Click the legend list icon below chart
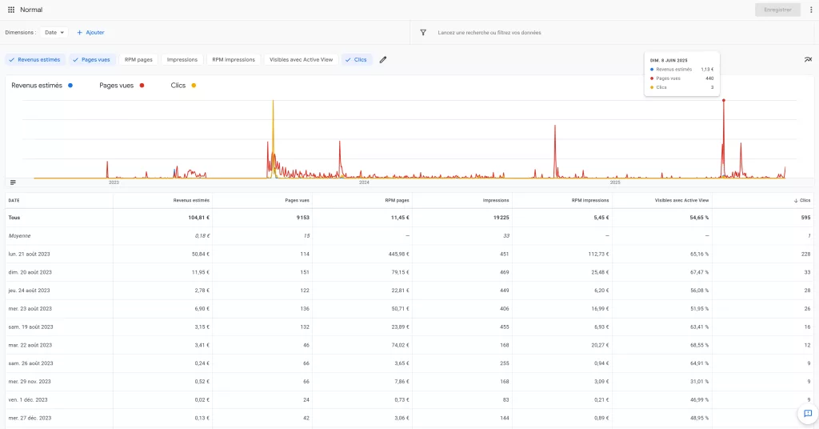The width and height of the screenshot is (819, 429). [x=13, y=182]
